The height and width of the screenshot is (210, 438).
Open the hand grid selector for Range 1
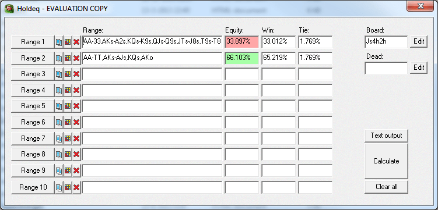coord(68,42)
